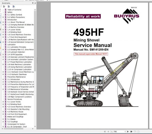Expand the 2.4 Oil Fill Capacities bookmark

3,54
